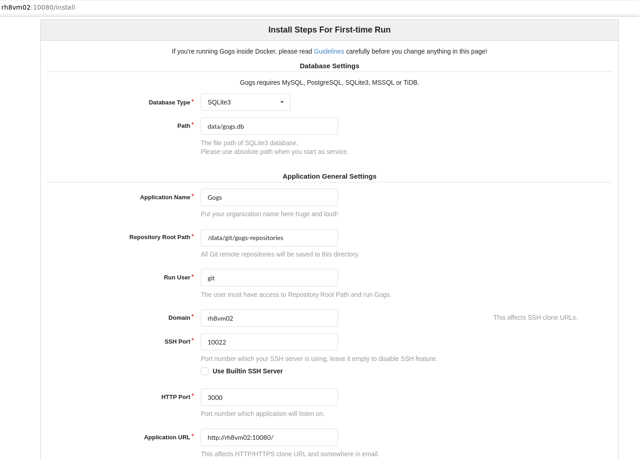Focus the Application Name field showing Gogs
Image resolution: width=639 pixels, height=459 pixels.
tap(269, 197)
